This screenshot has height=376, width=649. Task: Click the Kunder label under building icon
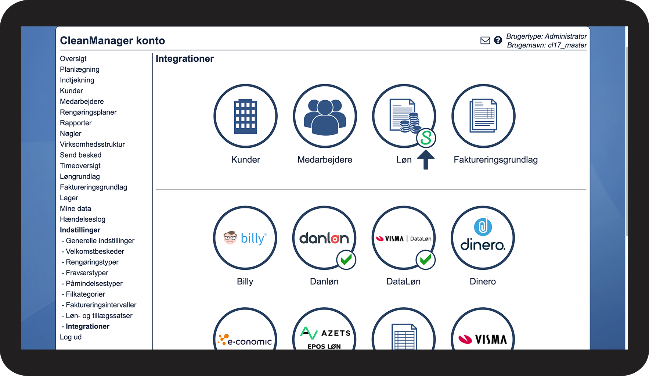click(246, 160)
